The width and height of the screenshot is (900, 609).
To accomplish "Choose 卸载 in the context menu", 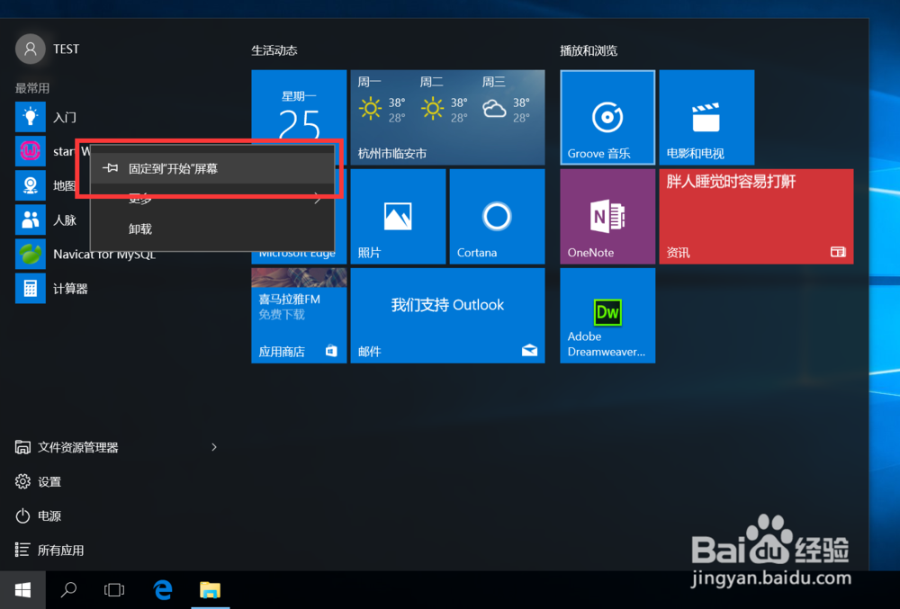I will pos(212,228).
